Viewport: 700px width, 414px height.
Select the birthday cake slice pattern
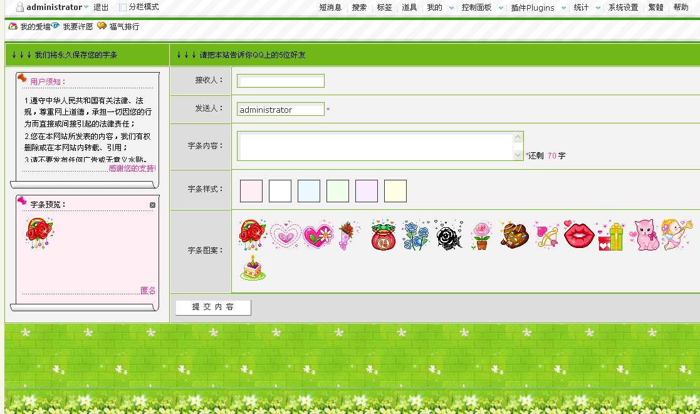[253, 267]
